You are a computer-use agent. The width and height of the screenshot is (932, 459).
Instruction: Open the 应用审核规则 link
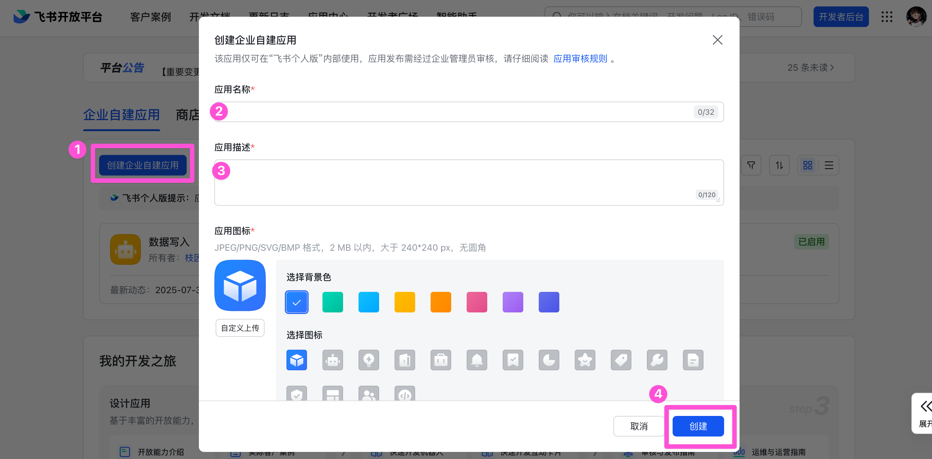coord(580,59)
